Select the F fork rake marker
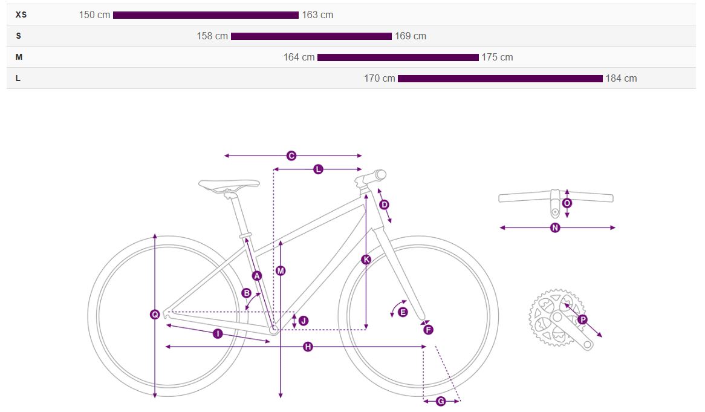 pyautogui.click(x=429, y=330)
